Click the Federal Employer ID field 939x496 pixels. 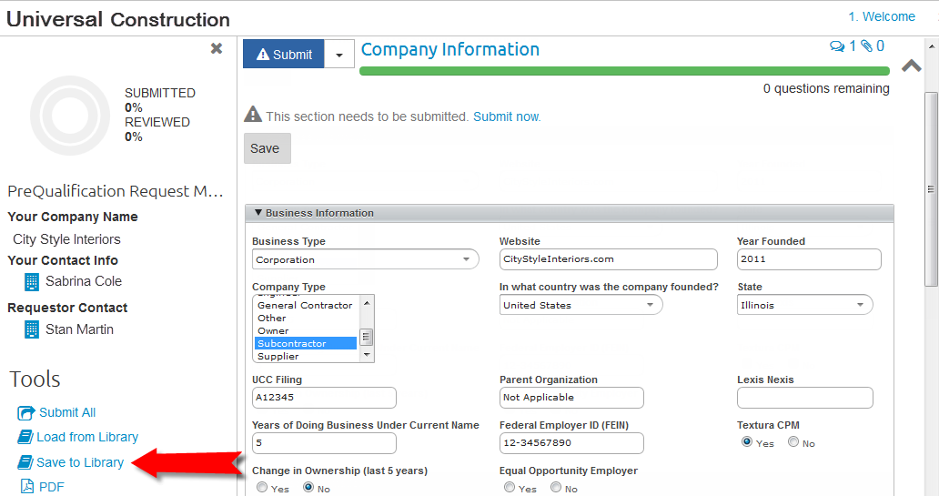[572, 443]
